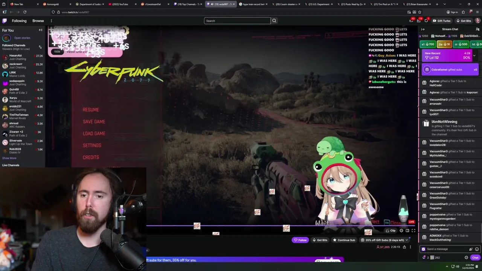Viewport: 482px width, 271px height.
Task: Click the Gift Turbo button
Action: point(442,21)
